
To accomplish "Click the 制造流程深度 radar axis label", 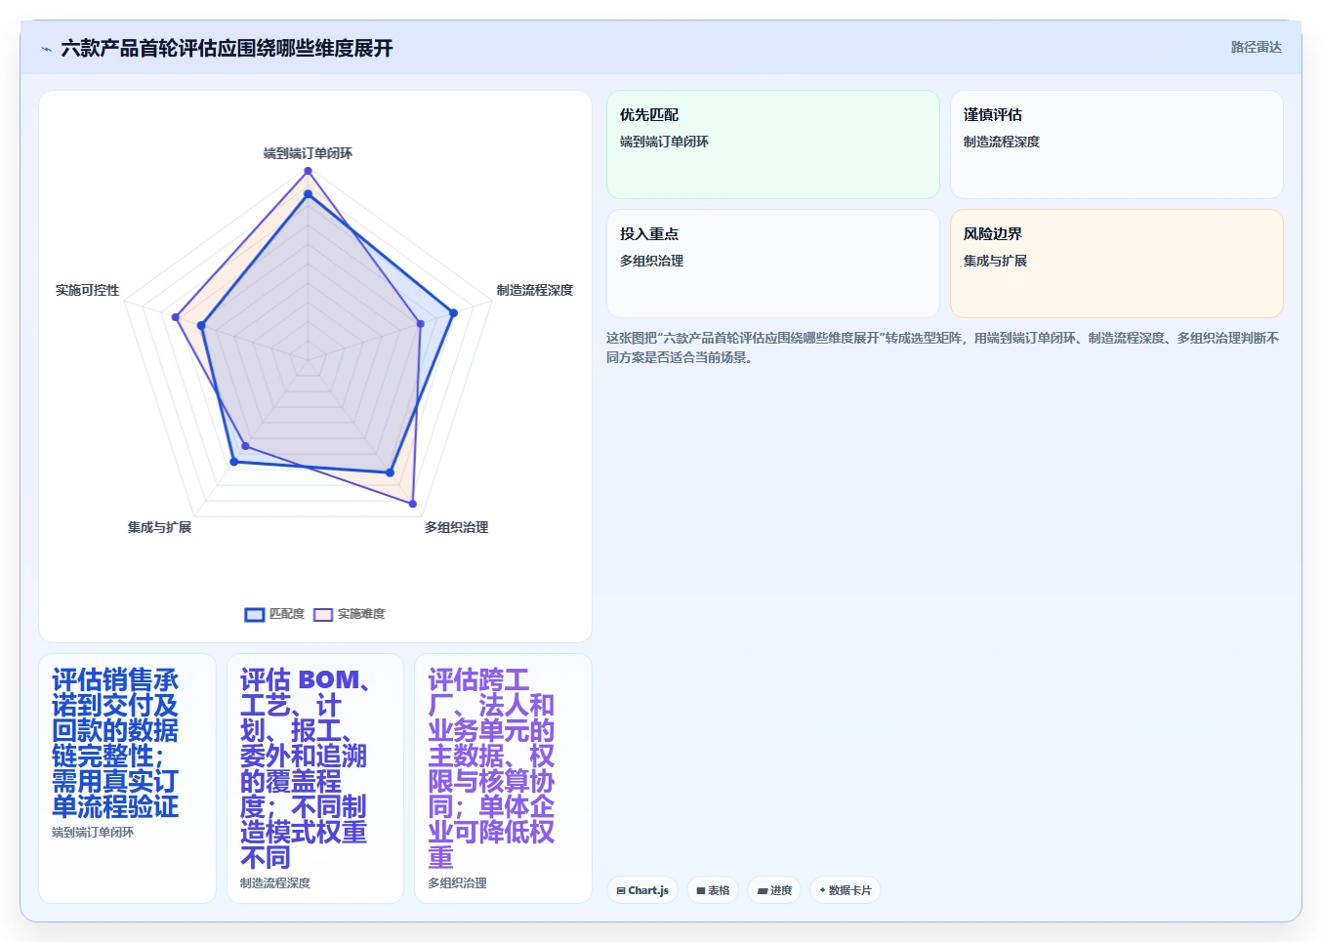I will tap(535, 290).
